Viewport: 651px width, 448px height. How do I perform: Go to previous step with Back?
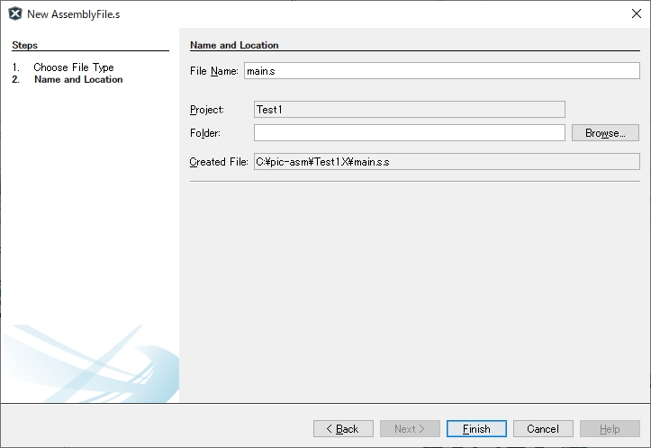pyautogui.click(x=342, y=429)
